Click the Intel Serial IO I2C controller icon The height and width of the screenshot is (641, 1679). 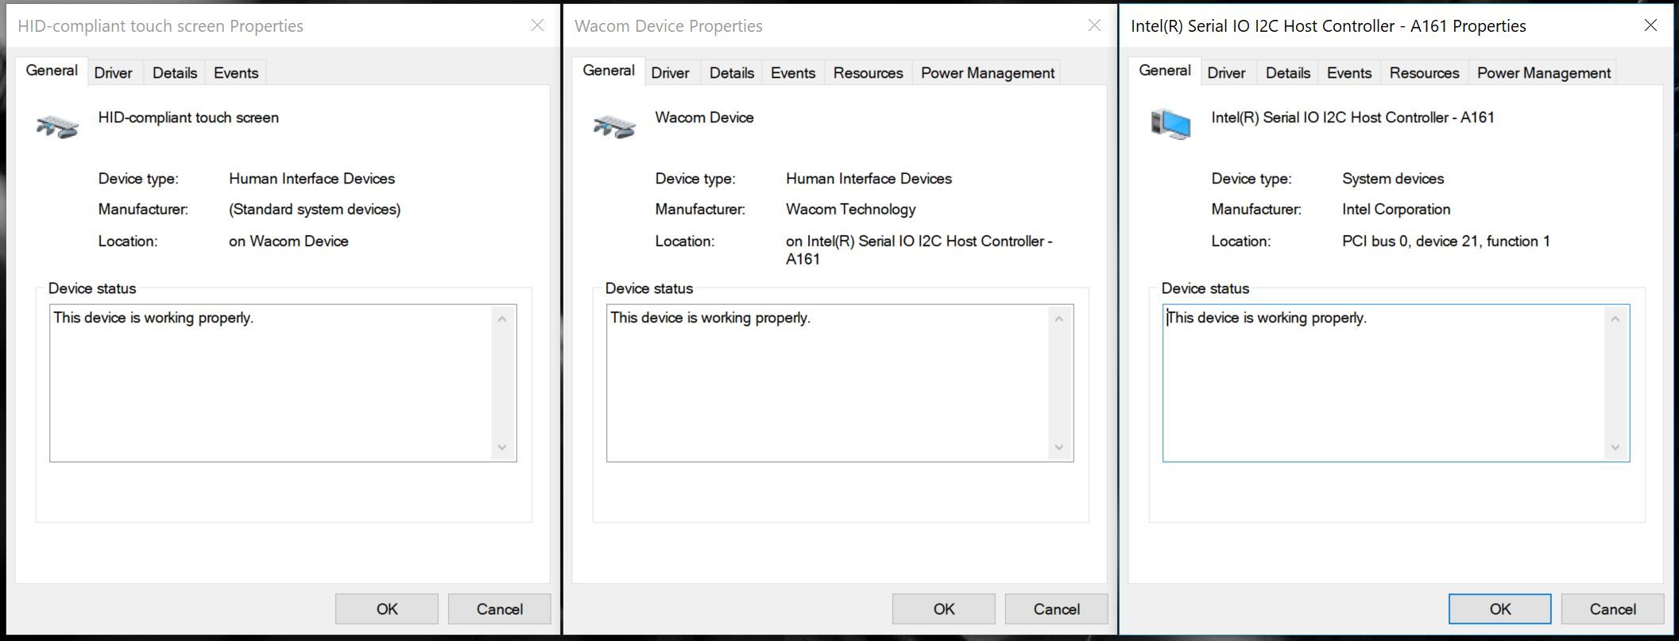1171,125
